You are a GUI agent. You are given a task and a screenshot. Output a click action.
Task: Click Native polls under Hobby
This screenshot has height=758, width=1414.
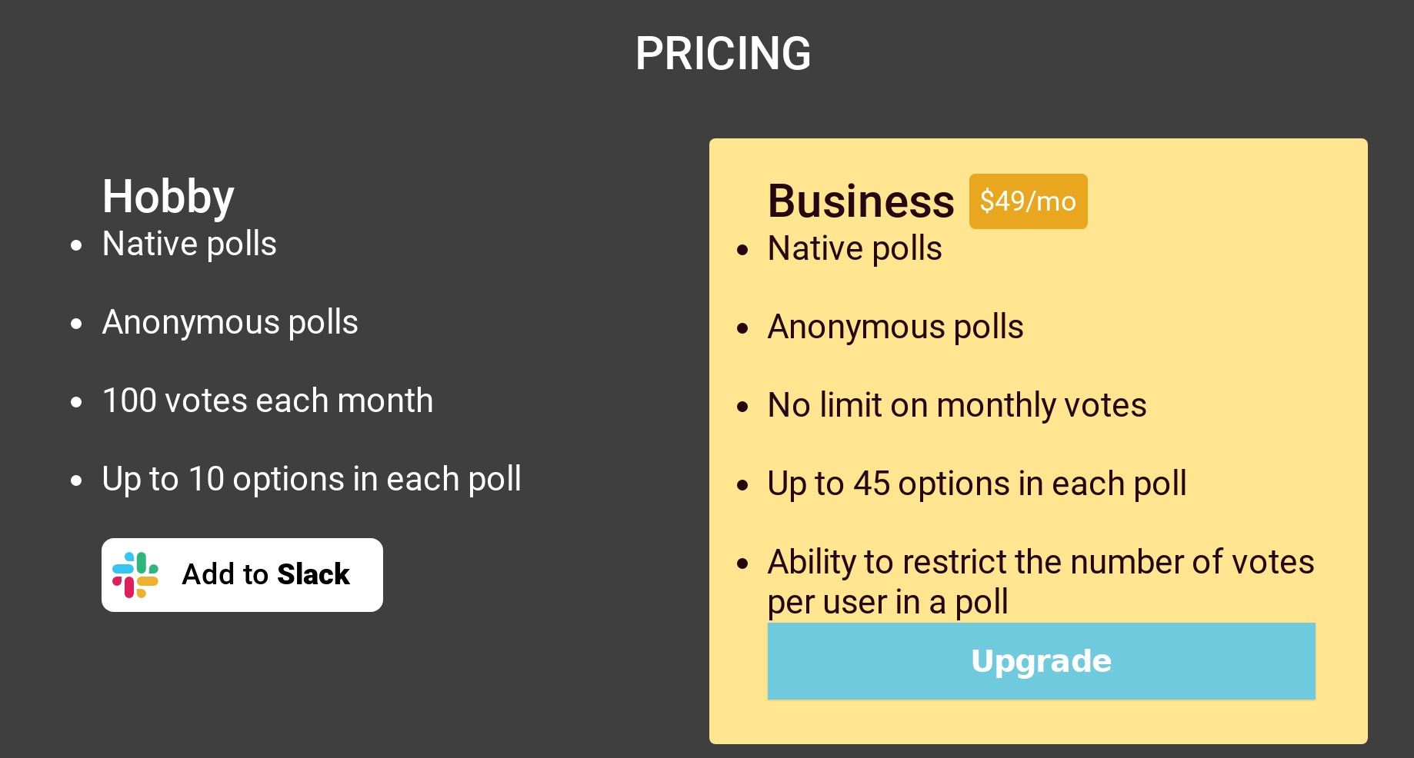click(188, 244)
